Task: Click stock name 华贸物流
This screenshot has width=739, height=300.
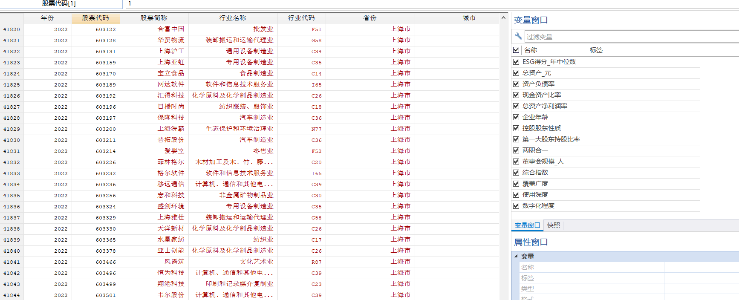Action: [x=171, y=40]
